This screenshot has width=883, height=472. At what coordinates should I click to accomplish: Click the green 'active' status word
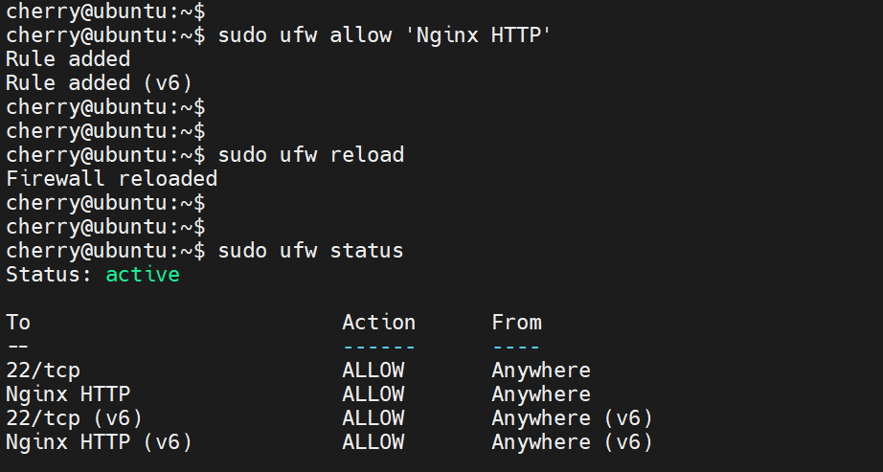click(x=143, y=275)
